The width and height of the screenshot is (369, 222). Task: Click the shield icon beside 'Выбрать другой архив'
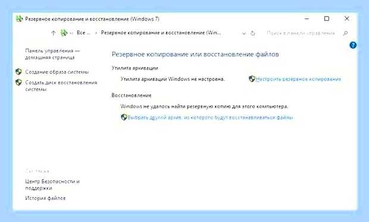pyautogui.click(x=124, y=117)
